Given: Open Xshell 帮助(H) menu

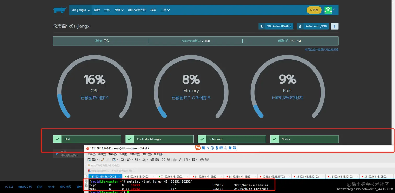Looking at the screenshot, I should (x=158, y=154).
